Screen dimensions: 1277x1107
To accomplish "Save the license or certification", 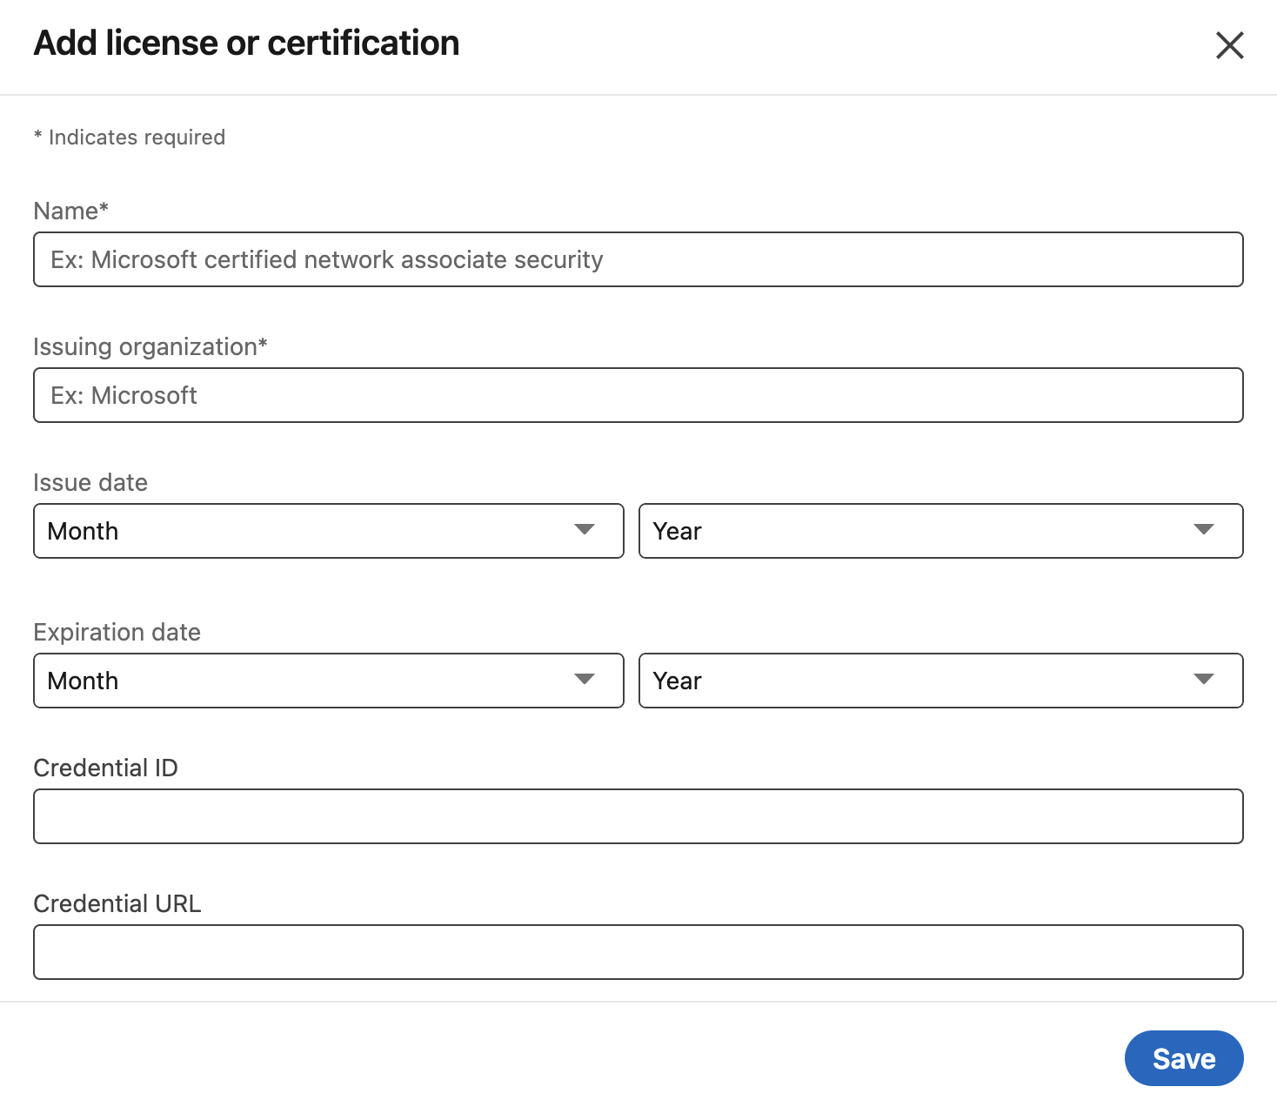I will coord(1183,1058).
